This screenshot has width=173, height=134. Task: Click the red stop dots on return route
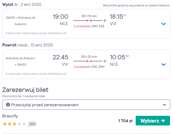click(x=89, y=61)
